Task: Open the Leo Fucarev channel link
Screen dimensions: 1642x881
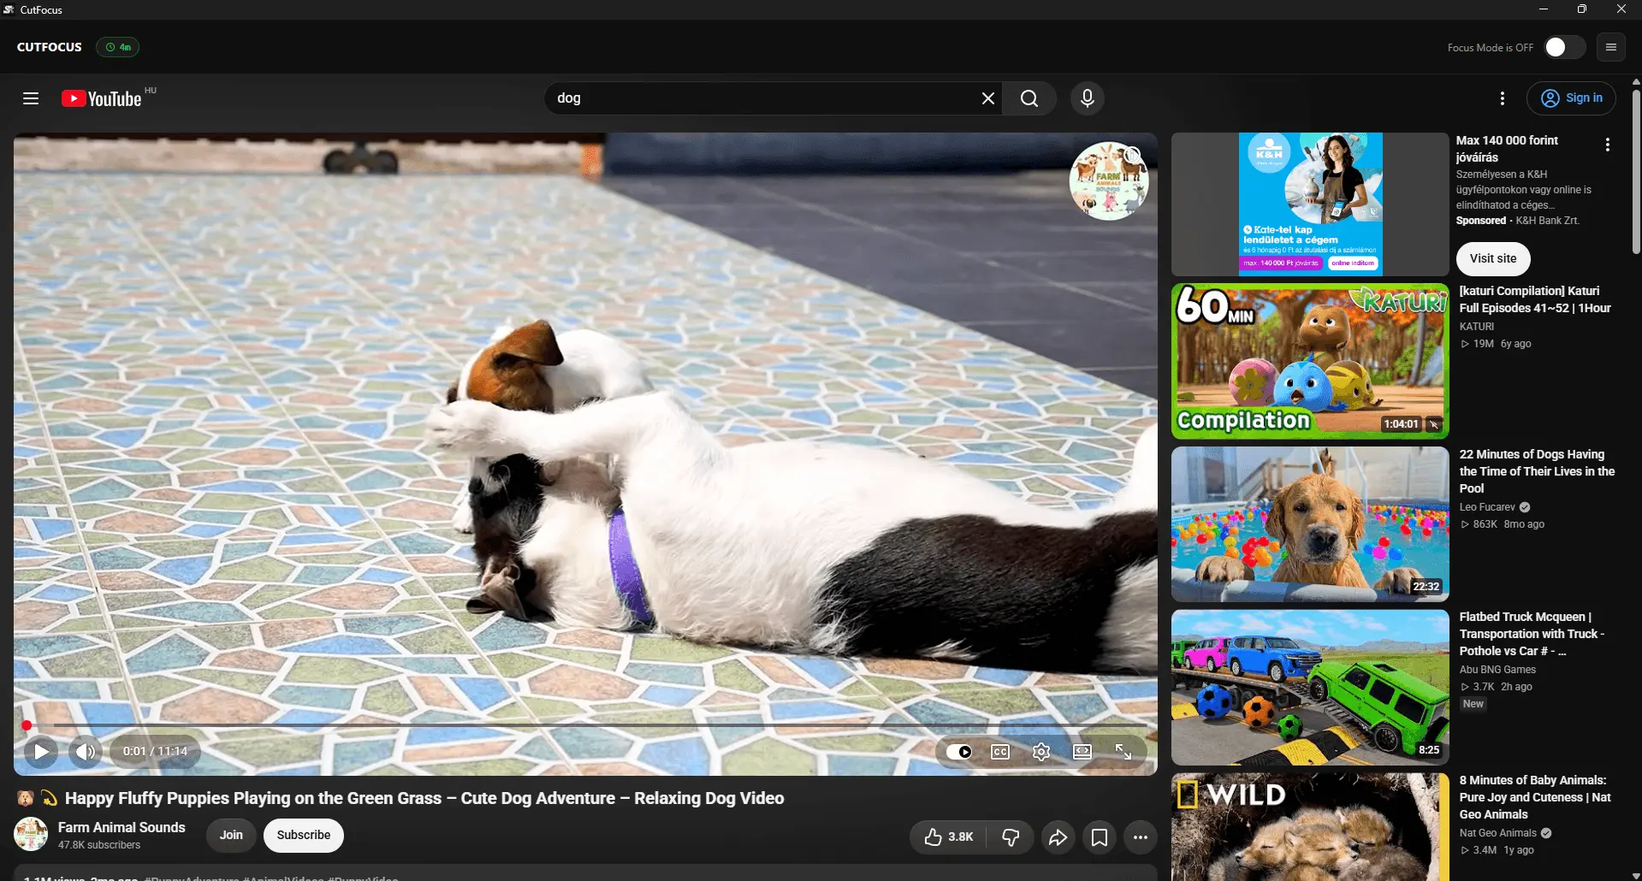Action: [x=1487, y=507]
